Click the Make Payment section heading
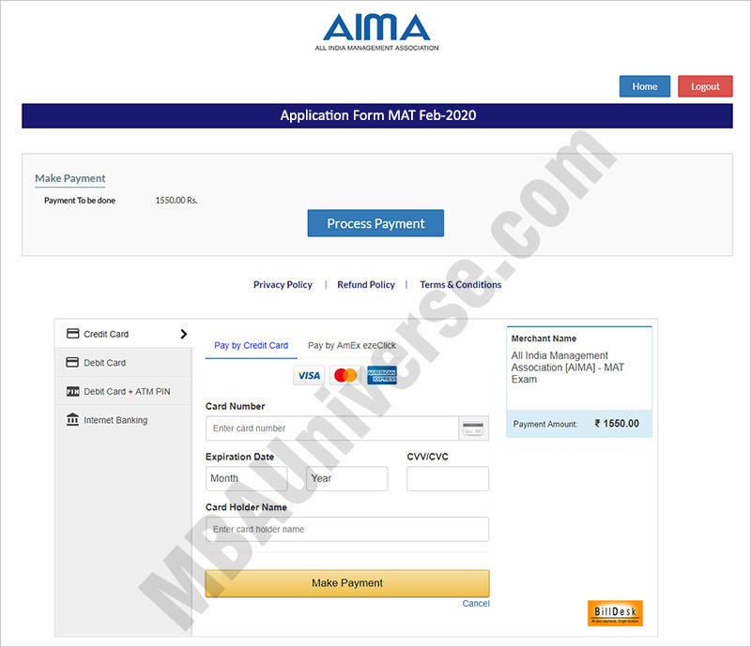The height and width of the screenshot is (647, 751). 69,178
